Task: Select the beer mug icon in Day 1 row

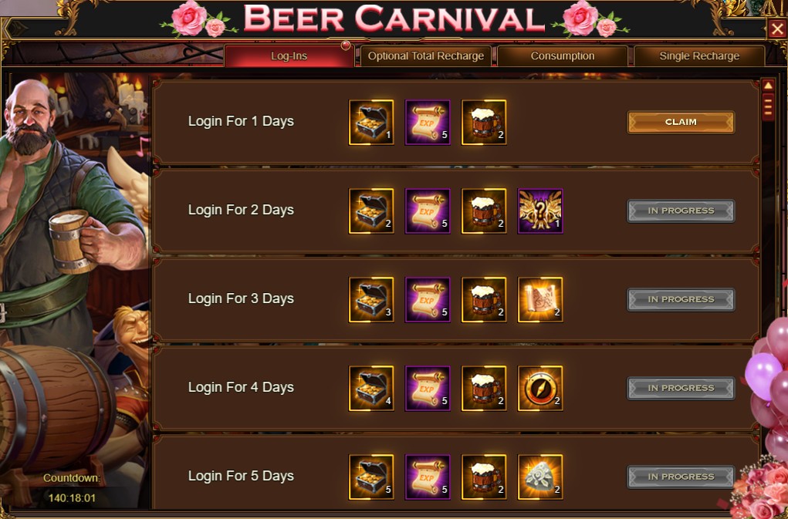Action: 484,122
